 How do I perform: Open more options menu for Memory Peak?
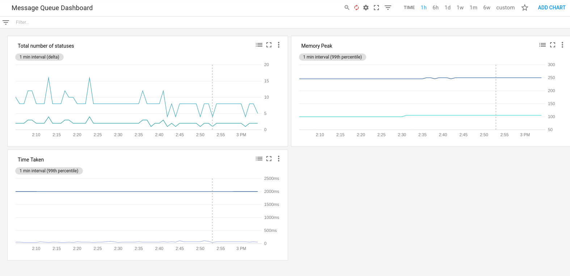coord(562,45)
